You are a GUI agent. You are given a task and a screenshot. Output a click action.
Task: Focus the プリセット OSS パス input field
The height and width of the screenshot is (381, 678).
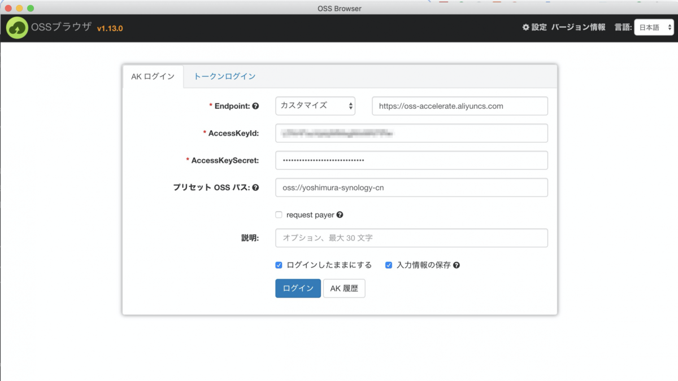[411, 187]
